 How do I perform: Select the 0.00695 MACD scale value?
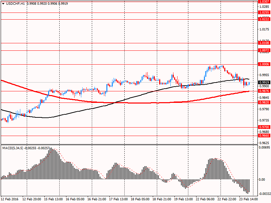(x=264, y=148)
